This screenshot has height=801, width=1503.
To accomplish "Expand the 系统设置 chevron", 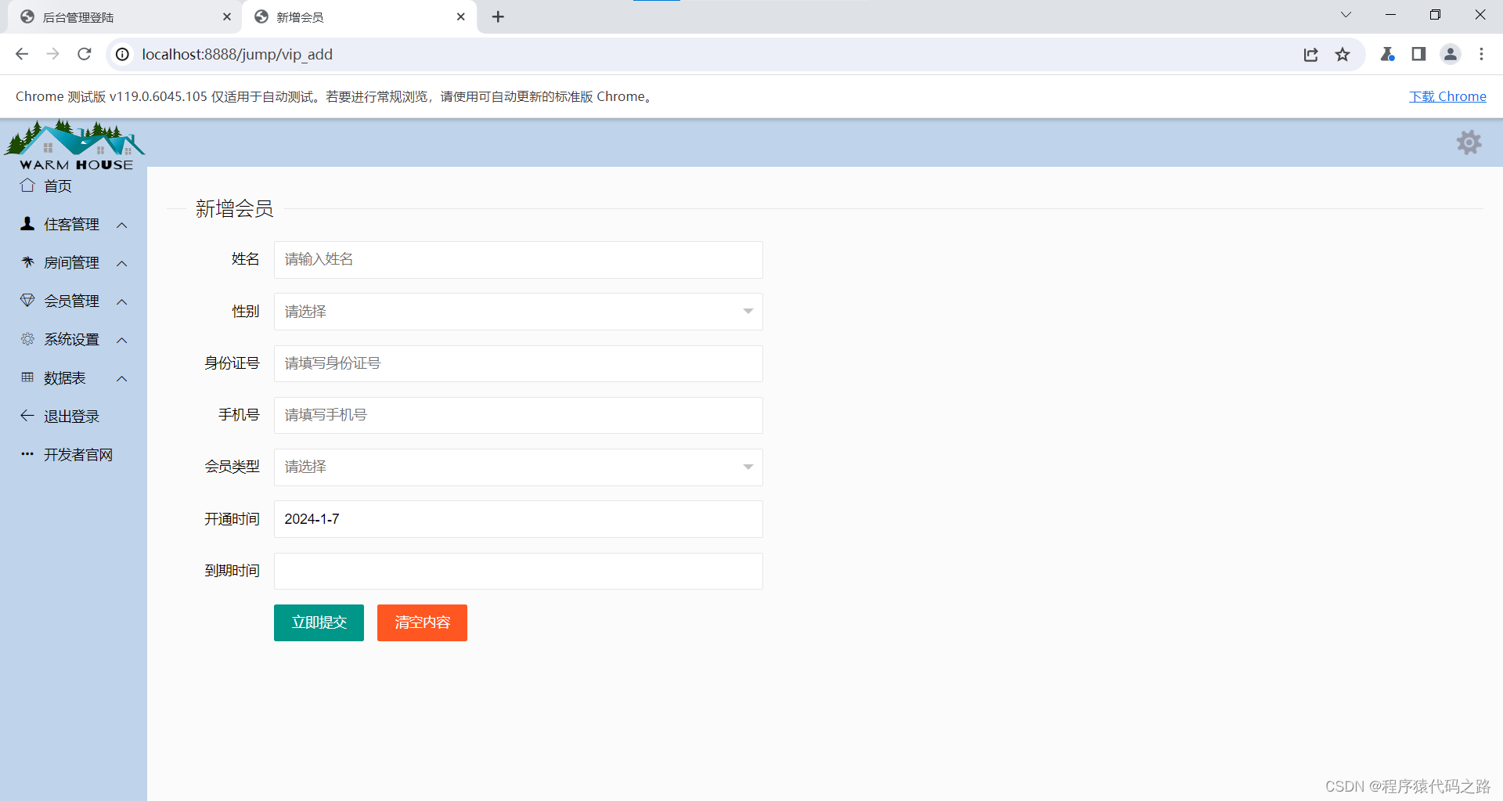I will coord(122,341).
